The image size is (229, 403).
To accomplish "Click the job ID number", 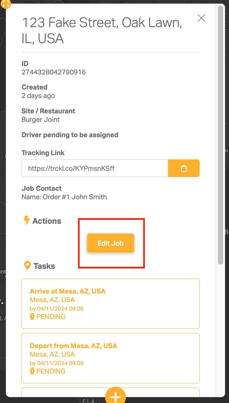I will 54,72.
